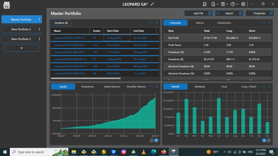Click the PA application logo
This screenshot has height=156, width=278.
[7, 5]
